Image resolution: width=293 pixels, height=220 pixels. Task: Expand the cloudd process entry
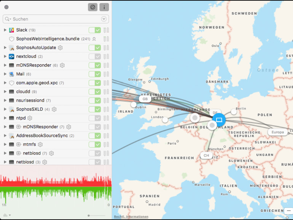5,92
